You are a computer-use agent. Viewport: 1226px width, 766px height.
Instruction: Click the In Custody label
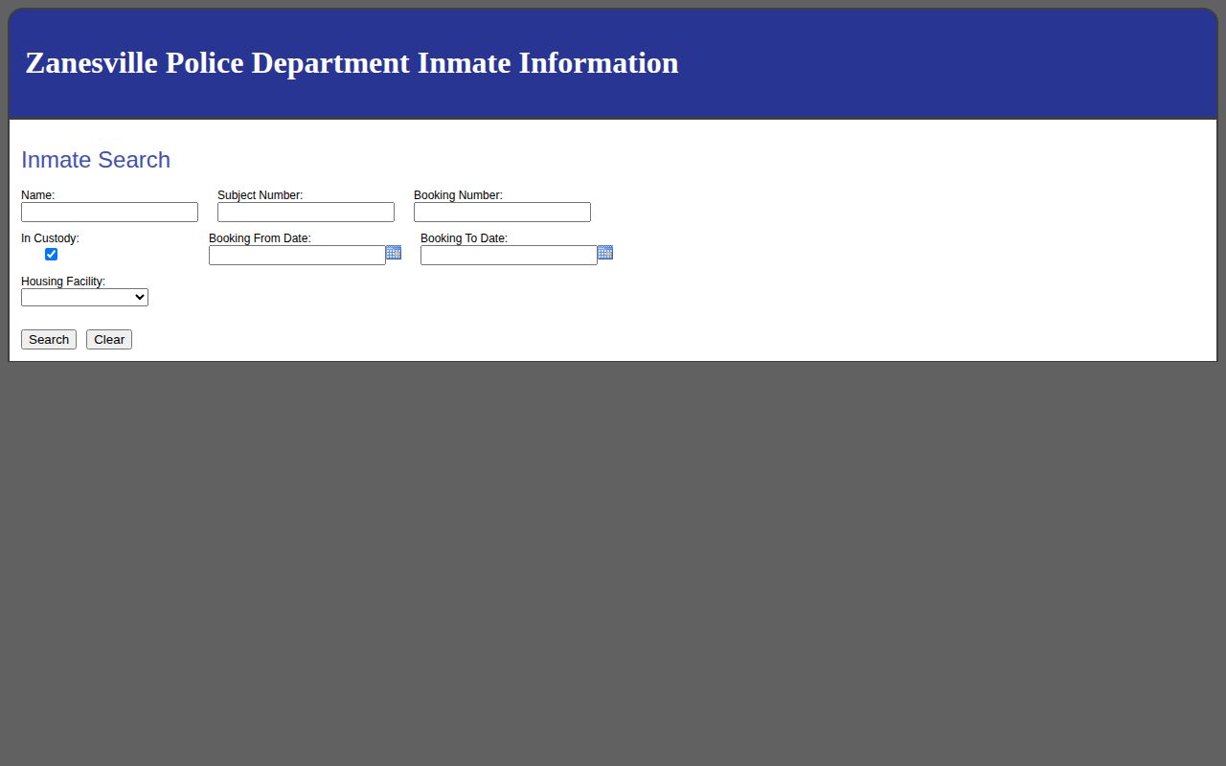click(x=50, y=238)
